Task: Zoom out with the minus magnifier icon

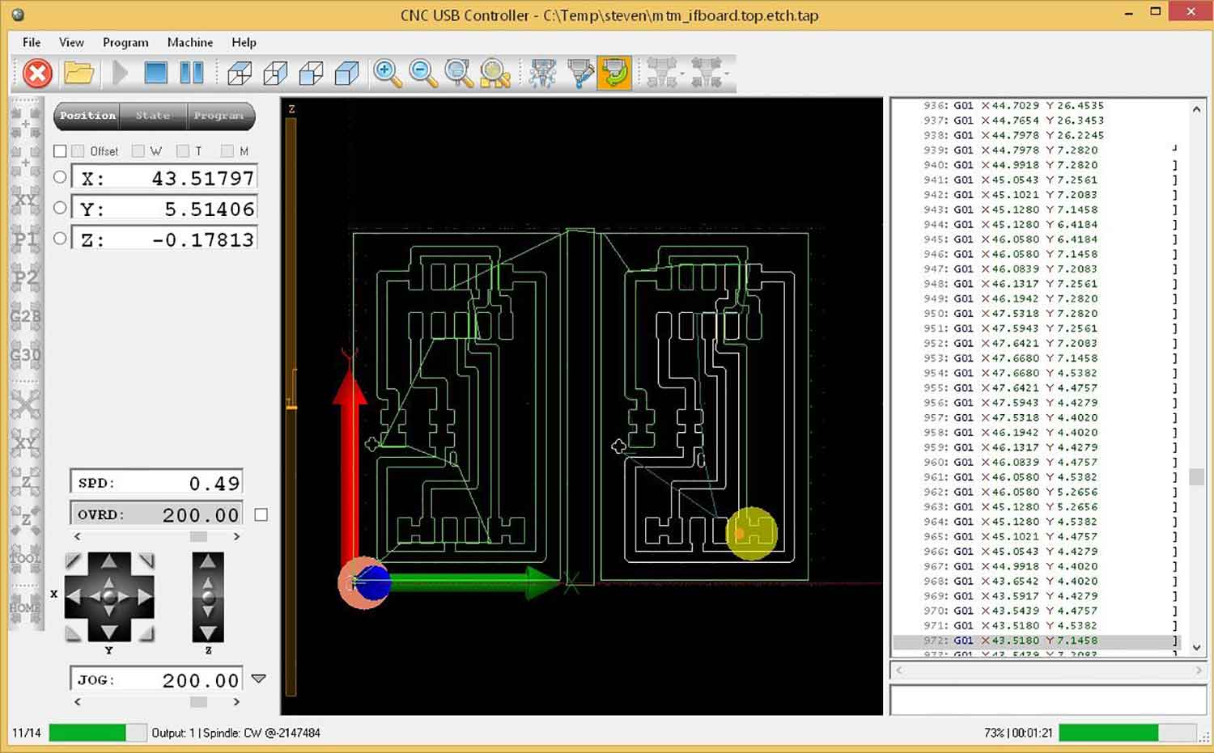Action: coord(422,74)
